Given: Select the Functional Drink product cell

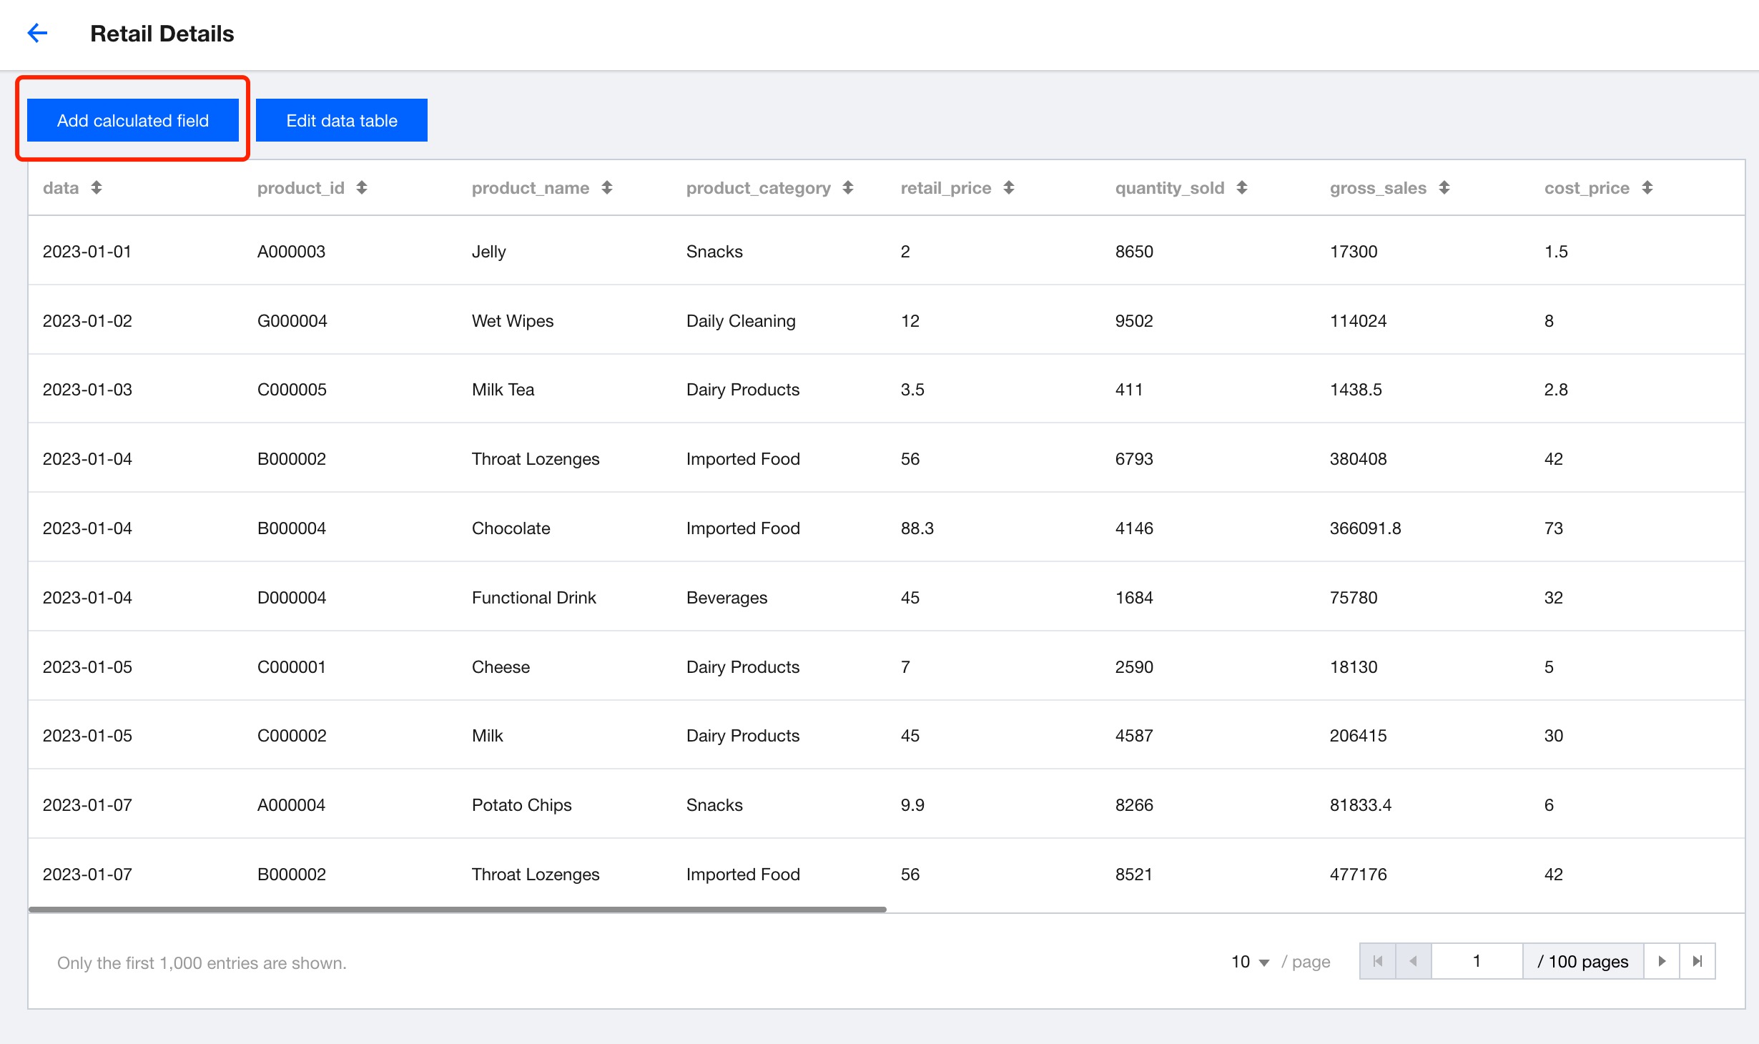Looking at the screenshot, I should [533, 598].
